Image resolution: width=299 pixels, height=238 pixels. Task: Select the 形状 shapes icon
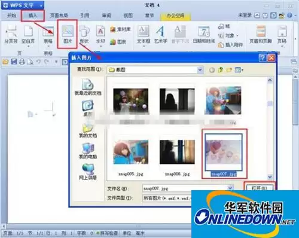pyautogui.click(x=84, y=35)
